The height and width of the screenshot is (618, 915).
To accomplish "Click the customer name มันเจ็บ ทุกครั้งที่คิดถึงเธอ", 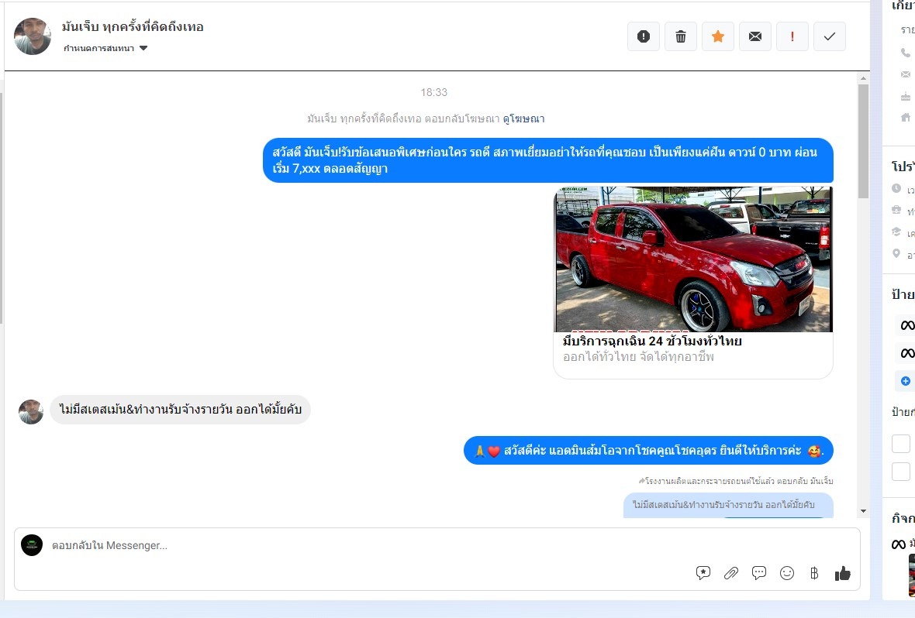I will [x=133, y=27].
